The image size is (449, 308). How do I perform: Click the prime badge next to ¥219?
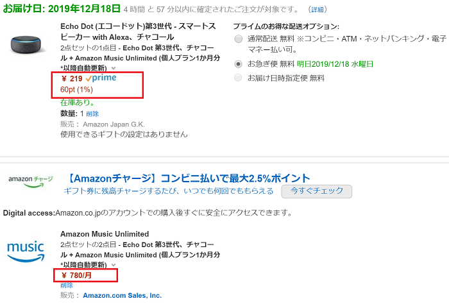[x=101, y=78]
